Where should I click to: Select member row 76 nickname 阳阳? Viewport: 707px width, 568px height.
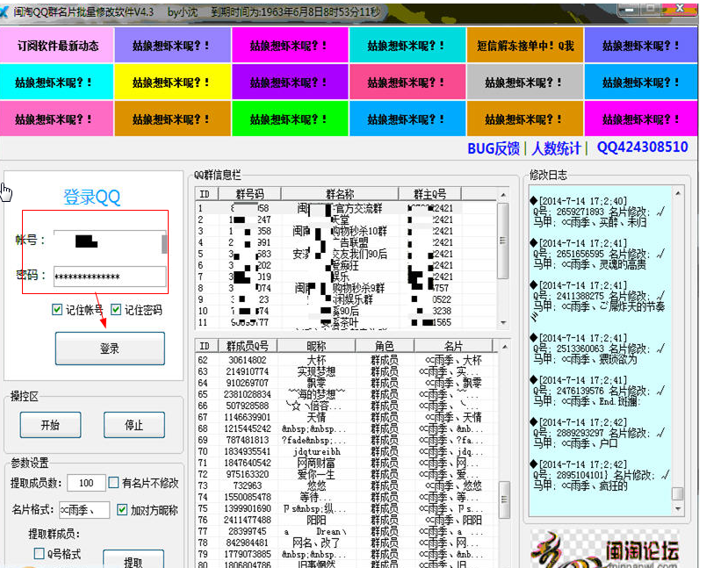click(x=346, y=520)
